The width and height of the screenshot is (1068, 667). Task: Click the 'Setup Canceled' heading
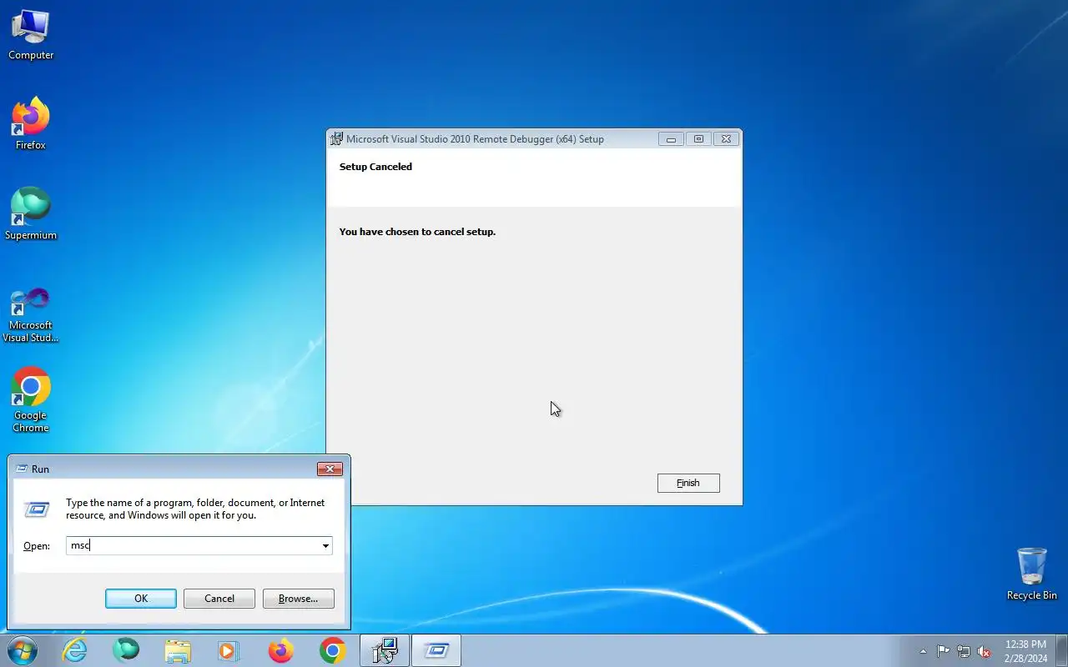(375, 167)
